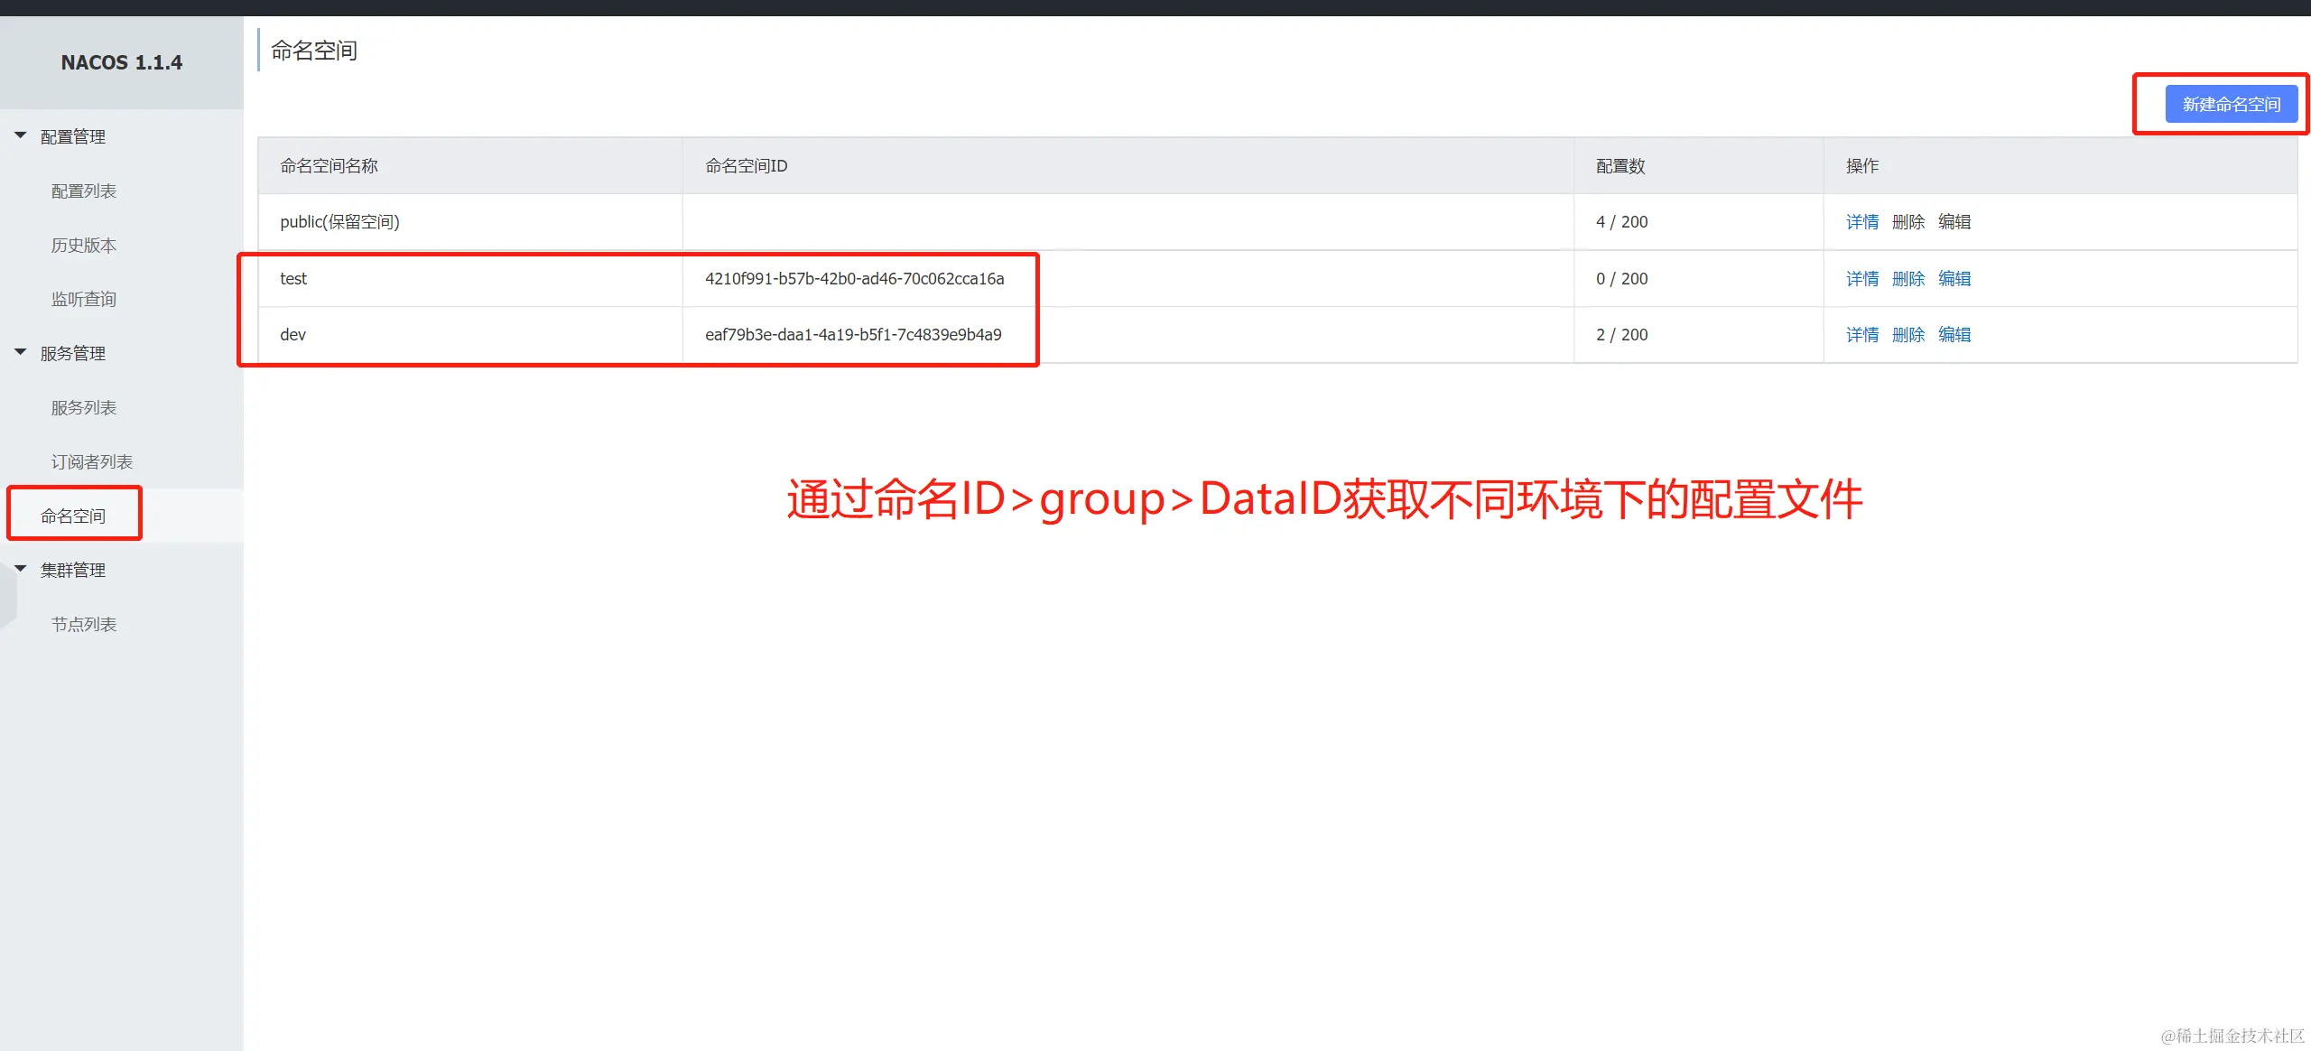Screen dimensions: 2311x1051
Task: Click the dev namespace ID cell
Action: point(852,335)
